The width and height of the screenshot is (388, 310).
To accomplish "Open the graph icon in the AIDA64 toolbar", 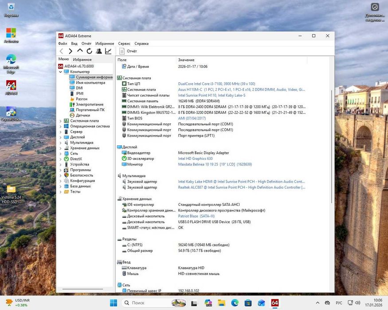I will (x=108, y=51).
